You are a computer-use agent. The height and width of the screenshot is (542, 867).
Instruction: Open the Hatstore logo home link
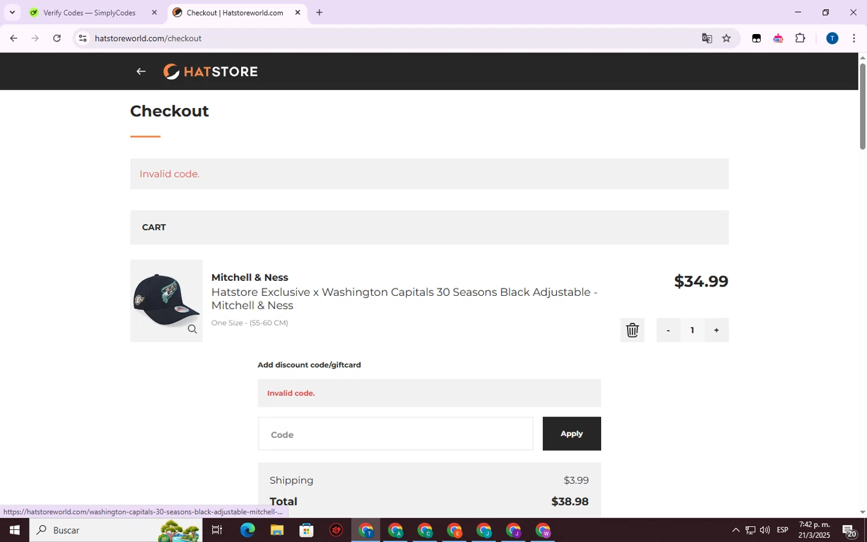pyautogui.click(x=210, y=72)
